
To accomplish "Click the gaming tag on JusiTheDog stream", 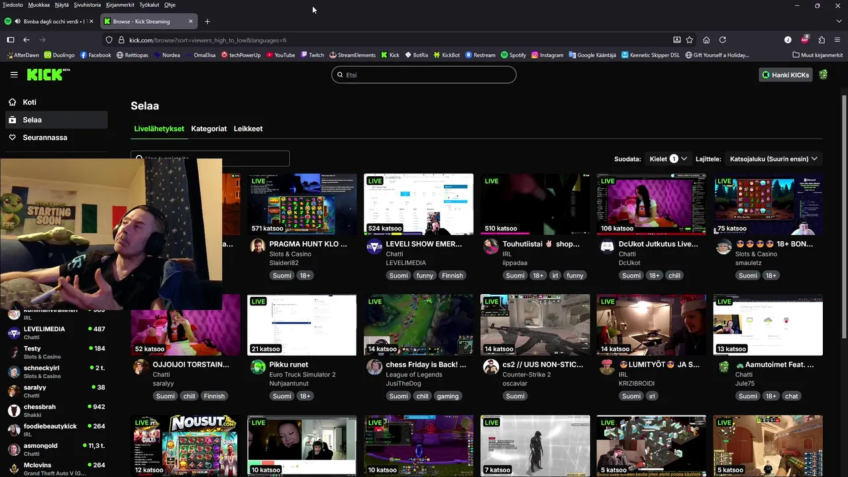I will point(447,396).
